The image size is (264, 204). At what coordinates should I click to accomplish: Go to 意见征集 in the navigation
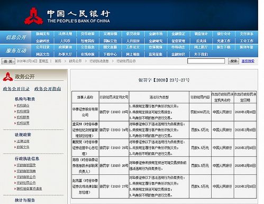pos(156,54)
